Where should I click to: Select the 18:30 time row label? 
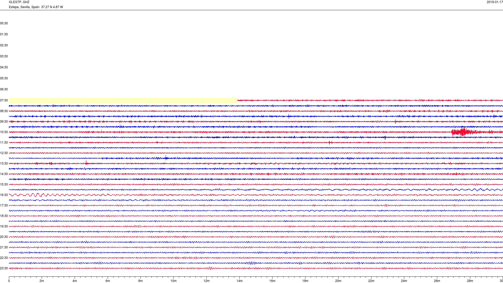click(4, 216)
